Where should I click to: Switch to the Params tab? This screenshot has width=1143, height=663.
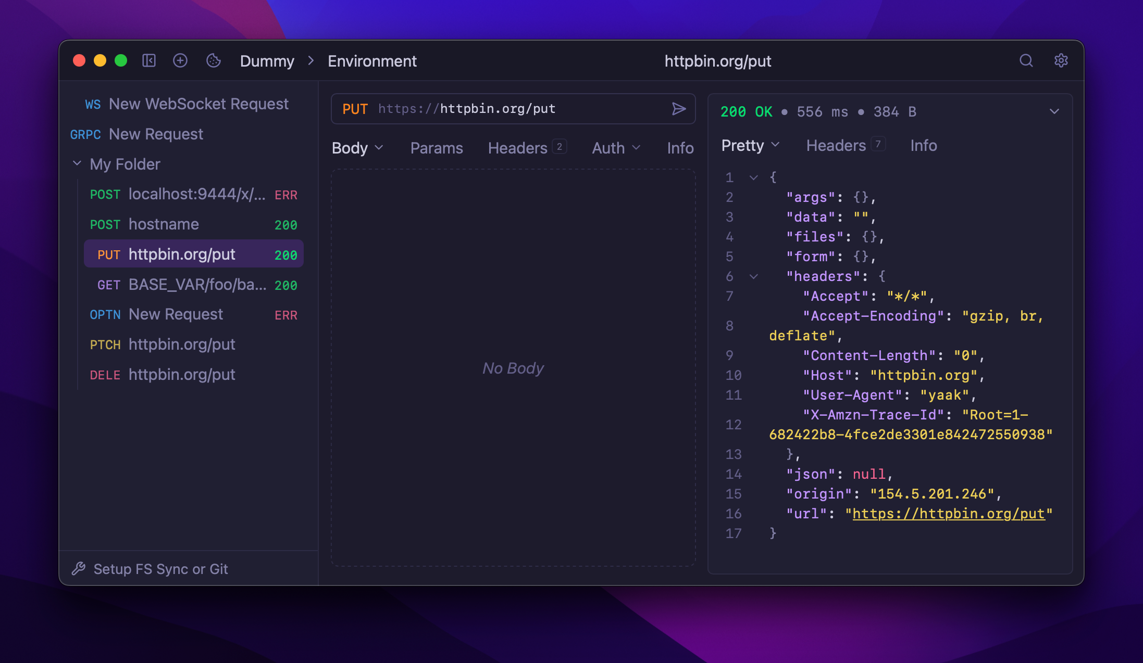coord(436,148)
